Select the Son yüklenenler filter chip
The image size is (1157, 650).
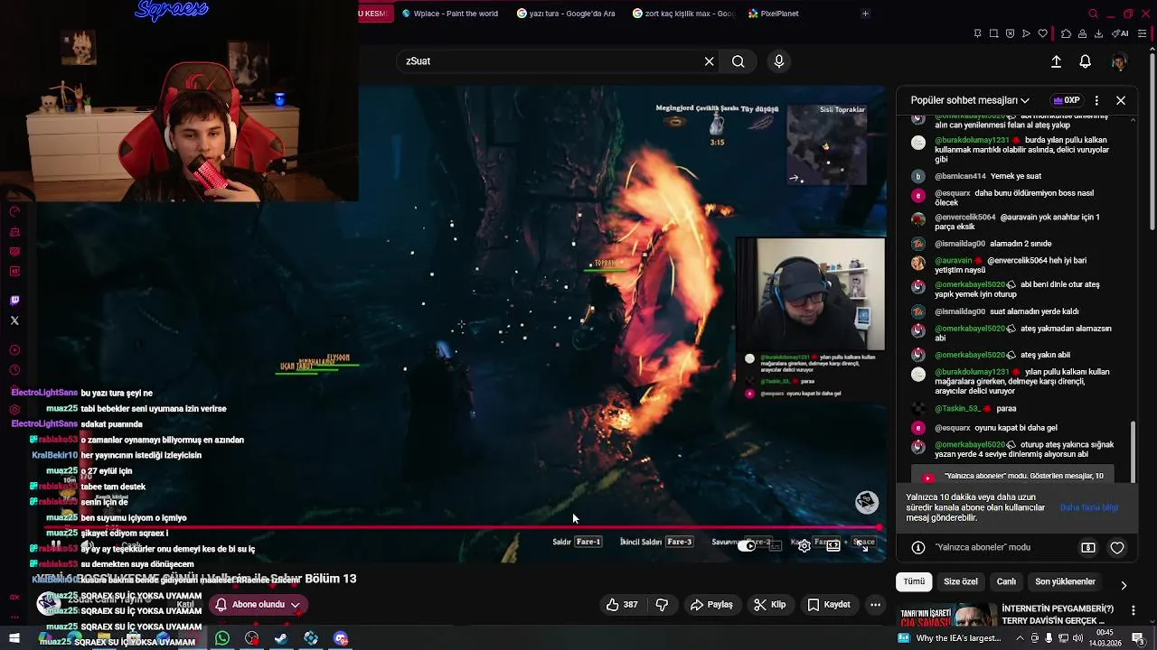[1065, 582]
